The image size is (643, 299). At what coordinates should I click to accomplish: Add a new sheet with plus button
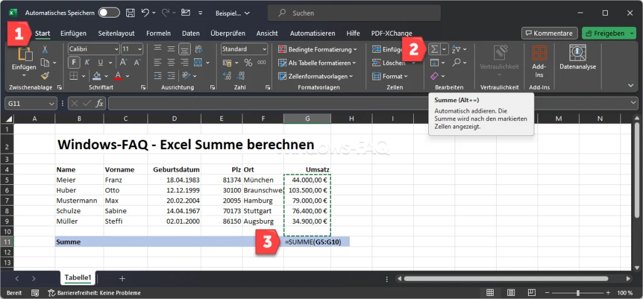coord(122,278)
